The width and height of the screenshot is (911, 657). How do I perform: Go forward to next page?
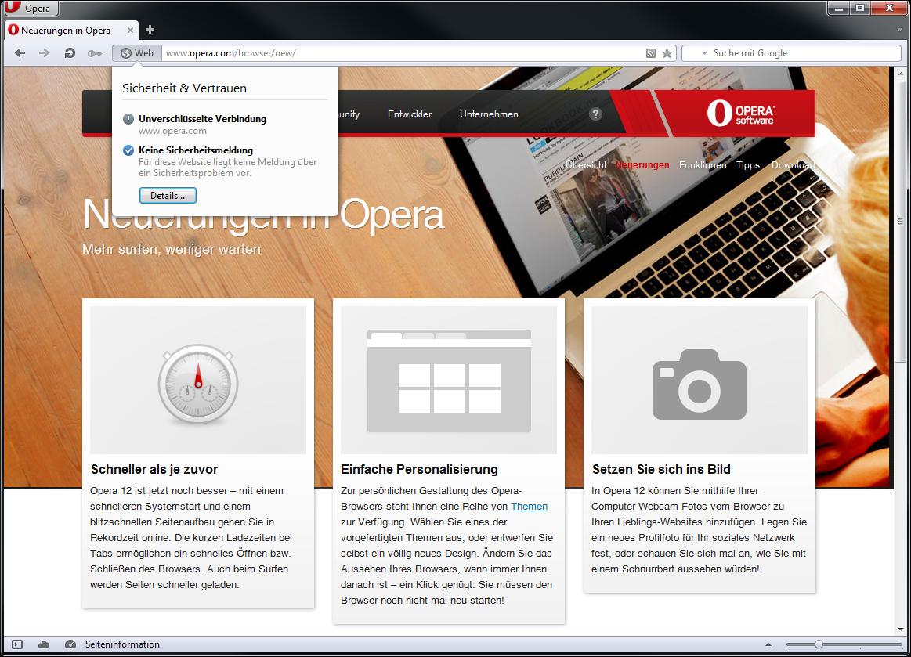tap(44, 53)
